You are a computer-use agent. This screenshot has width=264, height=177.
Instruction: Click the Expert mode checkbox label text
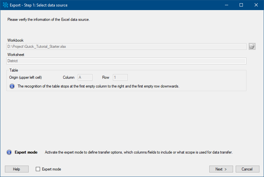click(51, 169)
